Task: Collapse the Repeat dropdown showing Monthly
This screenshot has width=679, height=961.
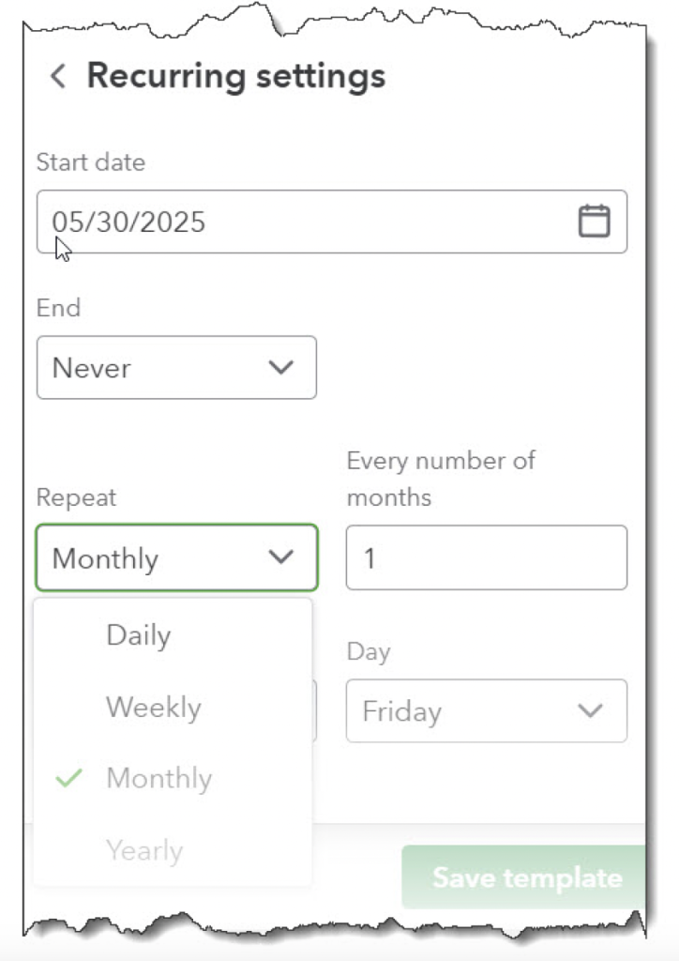Action: click(176, 557)
